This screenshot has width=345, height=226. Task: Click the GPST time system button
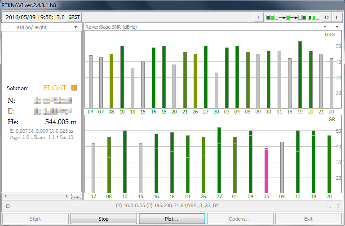[74, 17]
